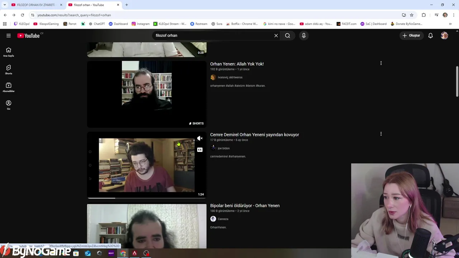Click the page vertical scrollbar thumb
The height and width of the screenshot is (258, 459).
[457, 81]
